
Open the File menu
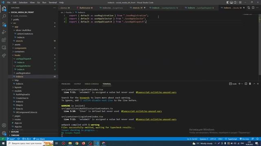(9, 2)
